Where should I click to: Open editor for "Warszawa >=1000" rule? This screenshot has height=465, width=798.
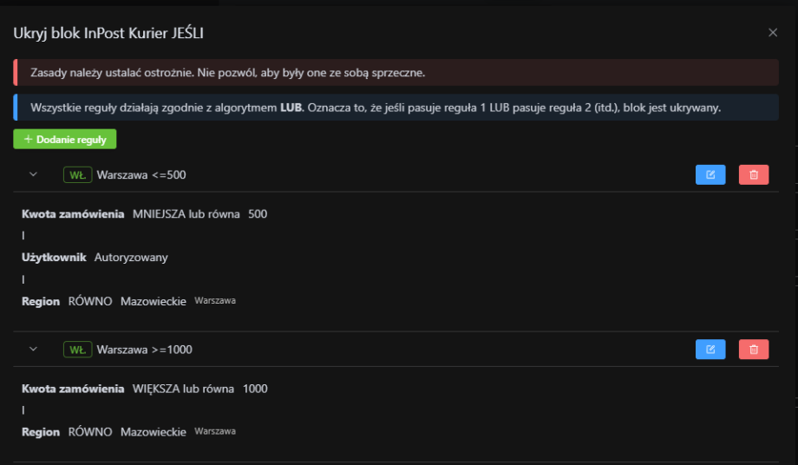tap(710, 350)
